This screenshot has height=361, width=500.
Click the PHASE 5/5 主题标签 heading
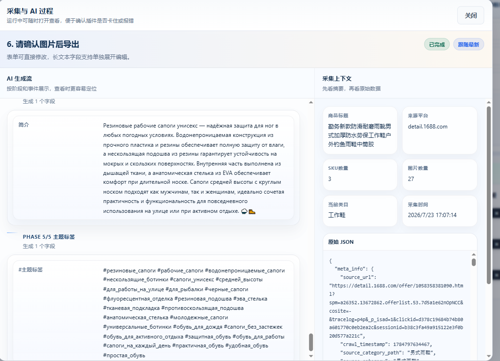pos(49,237)
